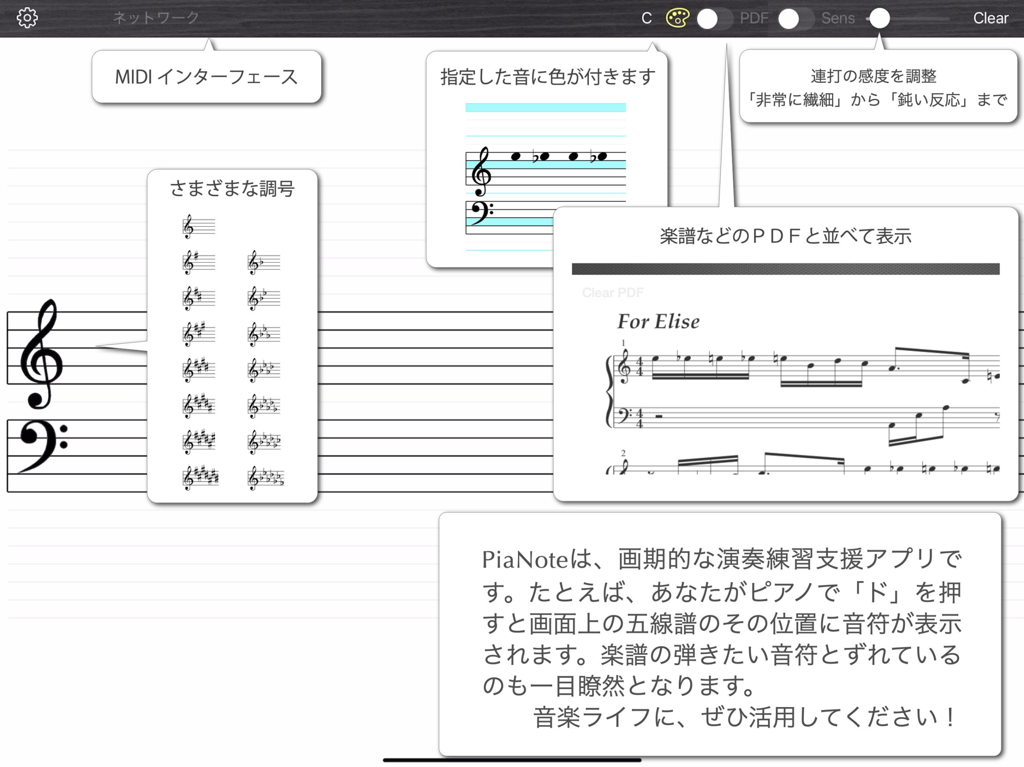Click the large bass clef on the staff
Screen dimensions: 1024x767
click(43, 446)
